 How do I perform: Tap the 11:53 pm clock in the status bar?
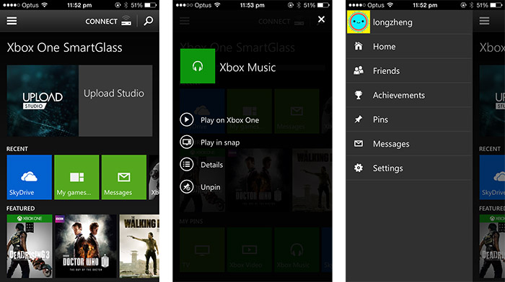coord(252,5)
